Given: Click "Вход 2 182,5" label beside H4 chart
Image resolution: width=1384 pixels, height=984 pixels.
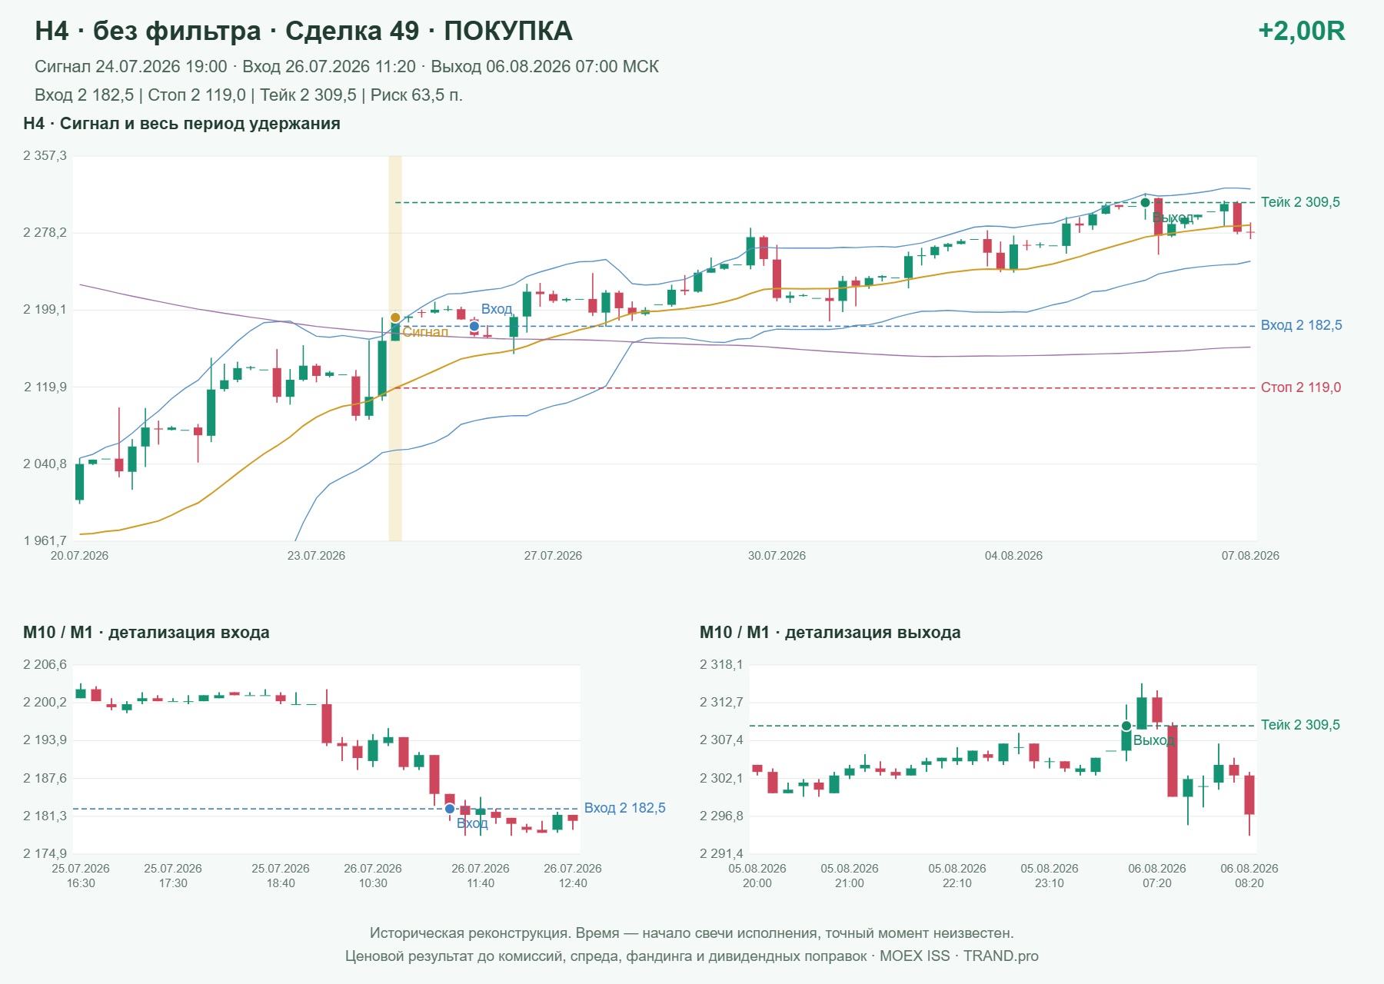Looking at the screenshot, I should click(x=1301, y=325).
